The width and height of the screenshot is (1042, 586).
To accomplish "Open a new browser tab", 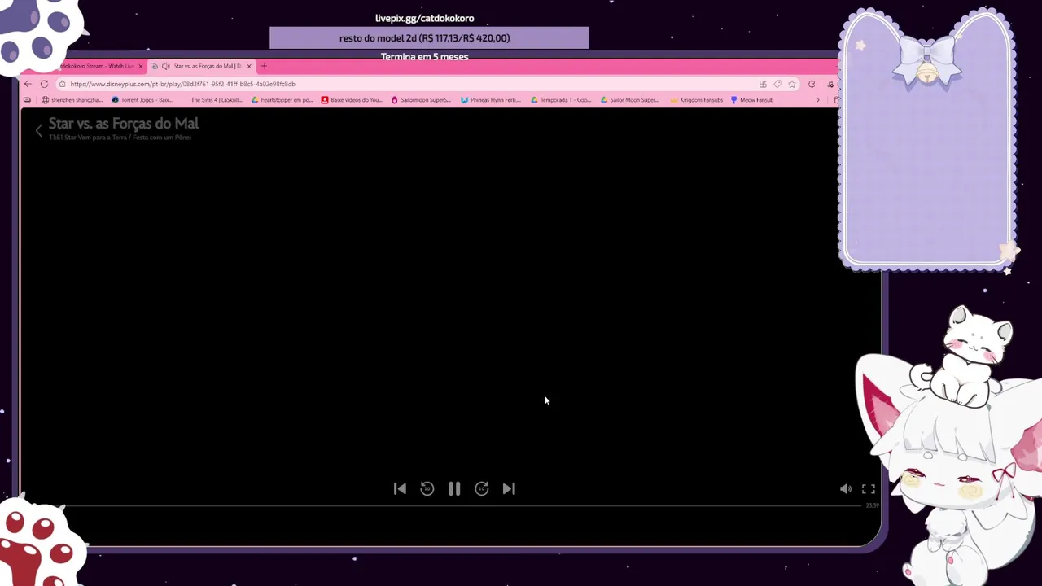I will tap(263, 66).
